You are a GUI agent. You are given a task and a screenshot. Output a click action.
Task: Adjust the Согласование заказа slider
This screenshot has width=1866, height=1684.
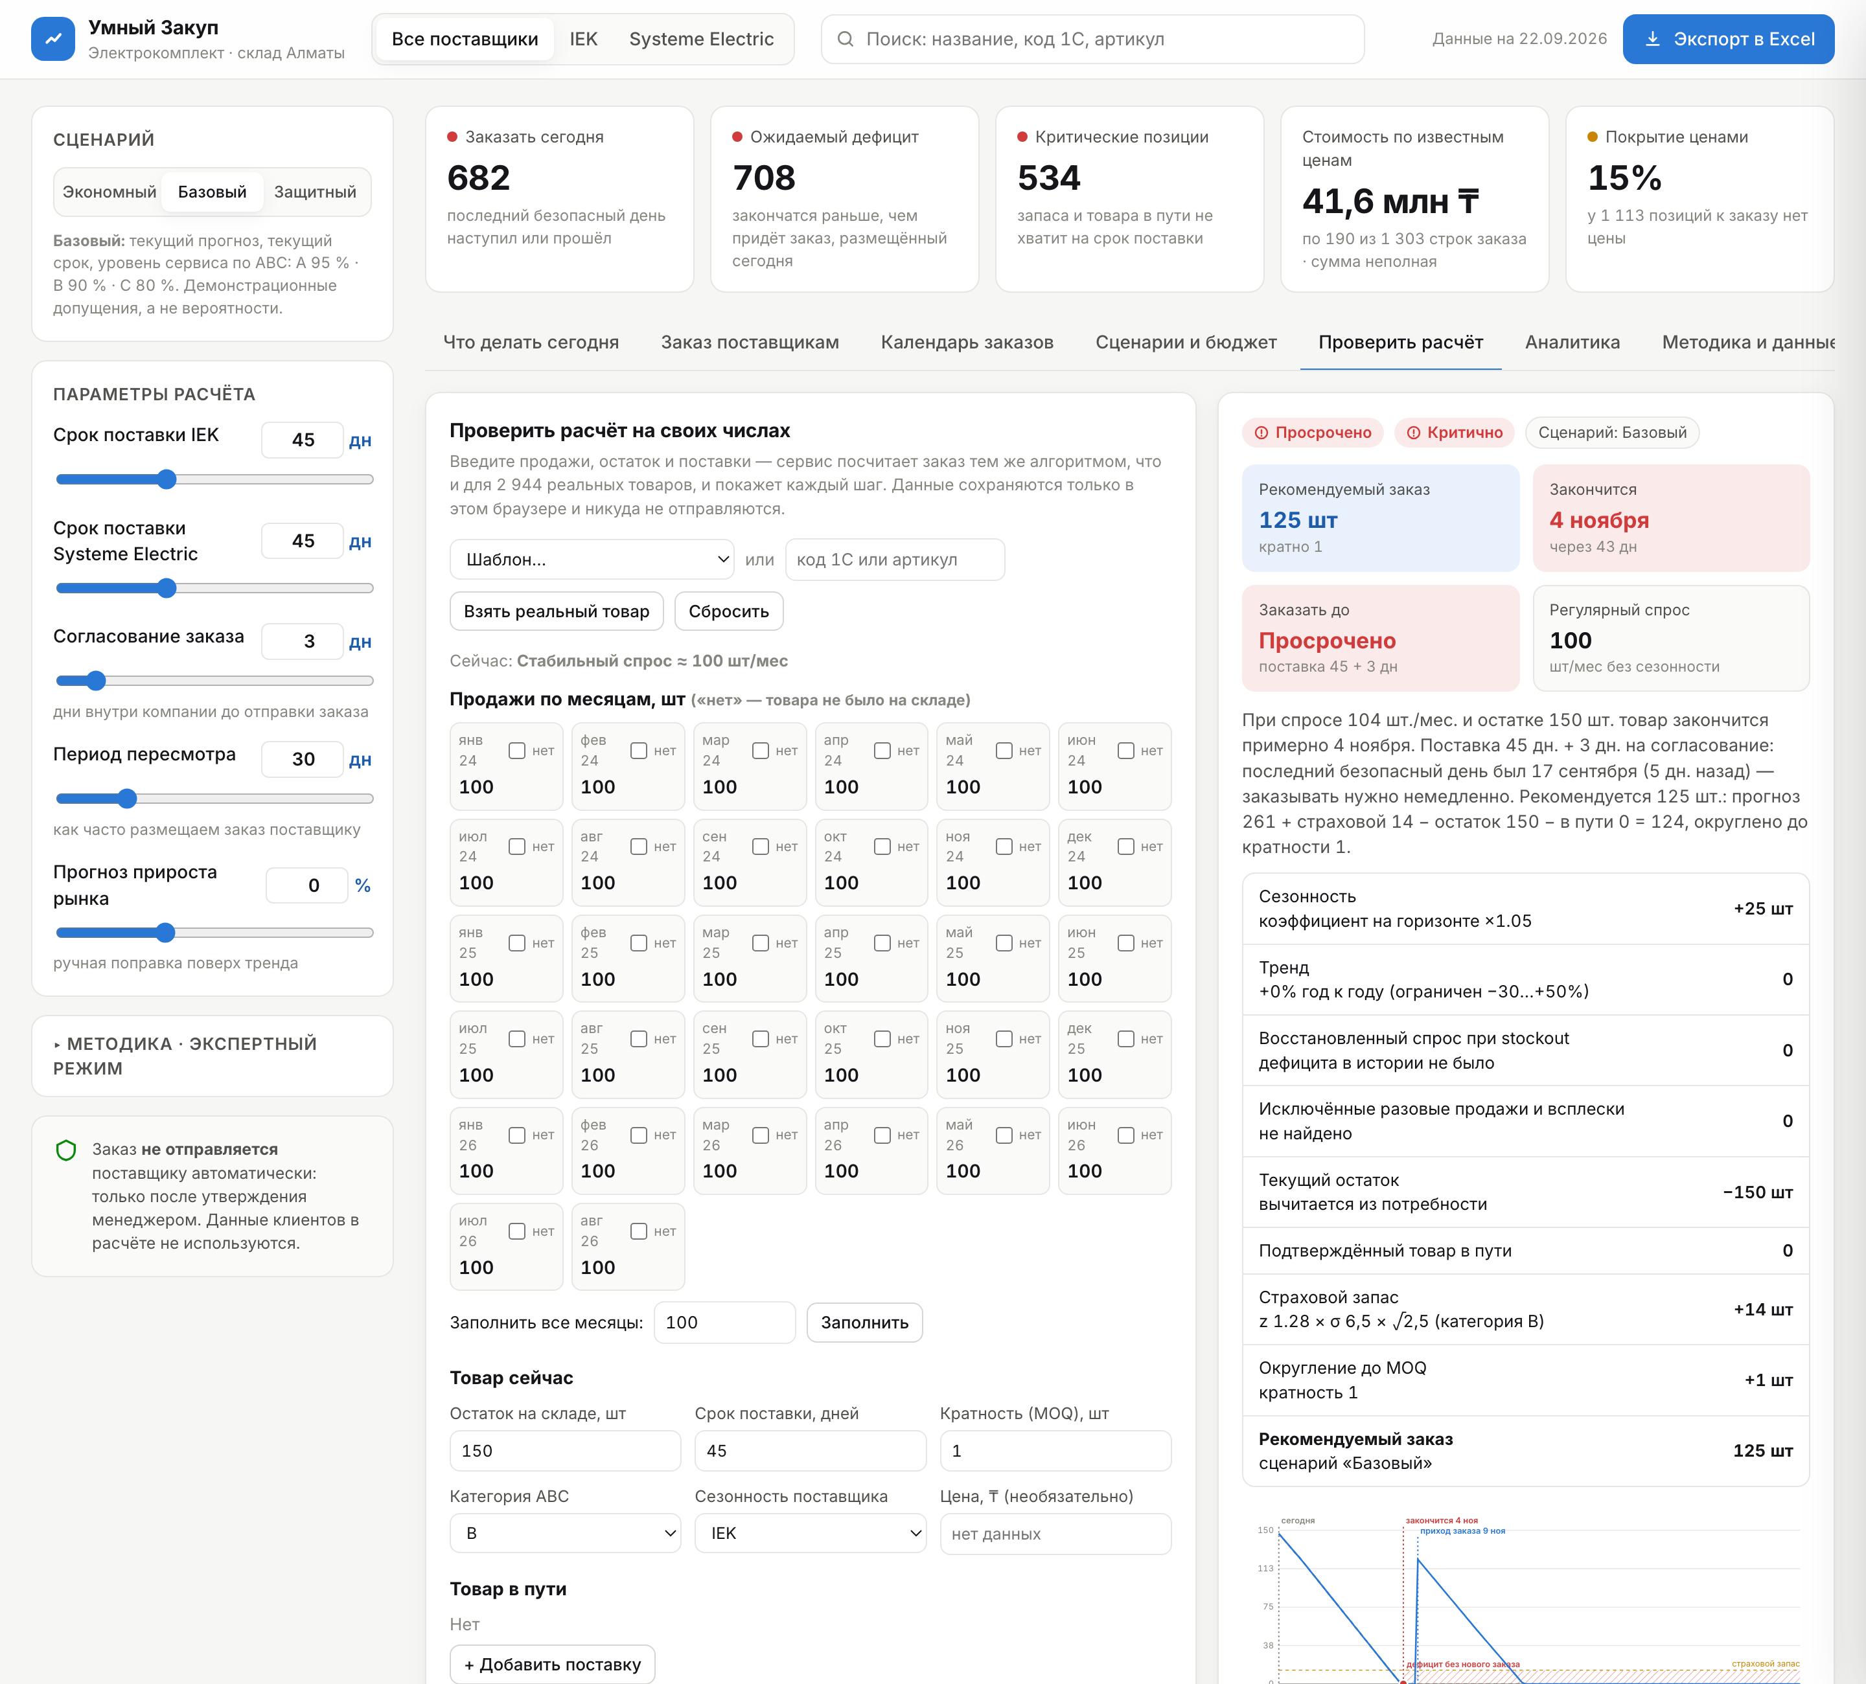pyautogui.click(x=214, y=681)
